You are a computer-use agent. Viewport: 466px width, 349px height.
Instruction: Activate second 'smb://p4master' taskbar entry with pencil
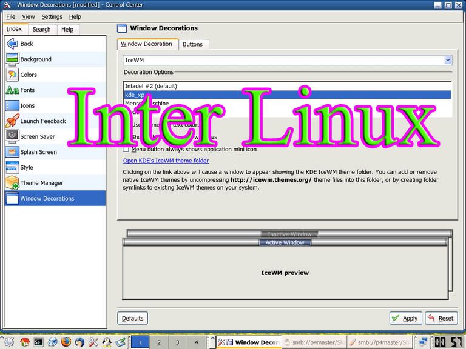(x=379, y=342)
